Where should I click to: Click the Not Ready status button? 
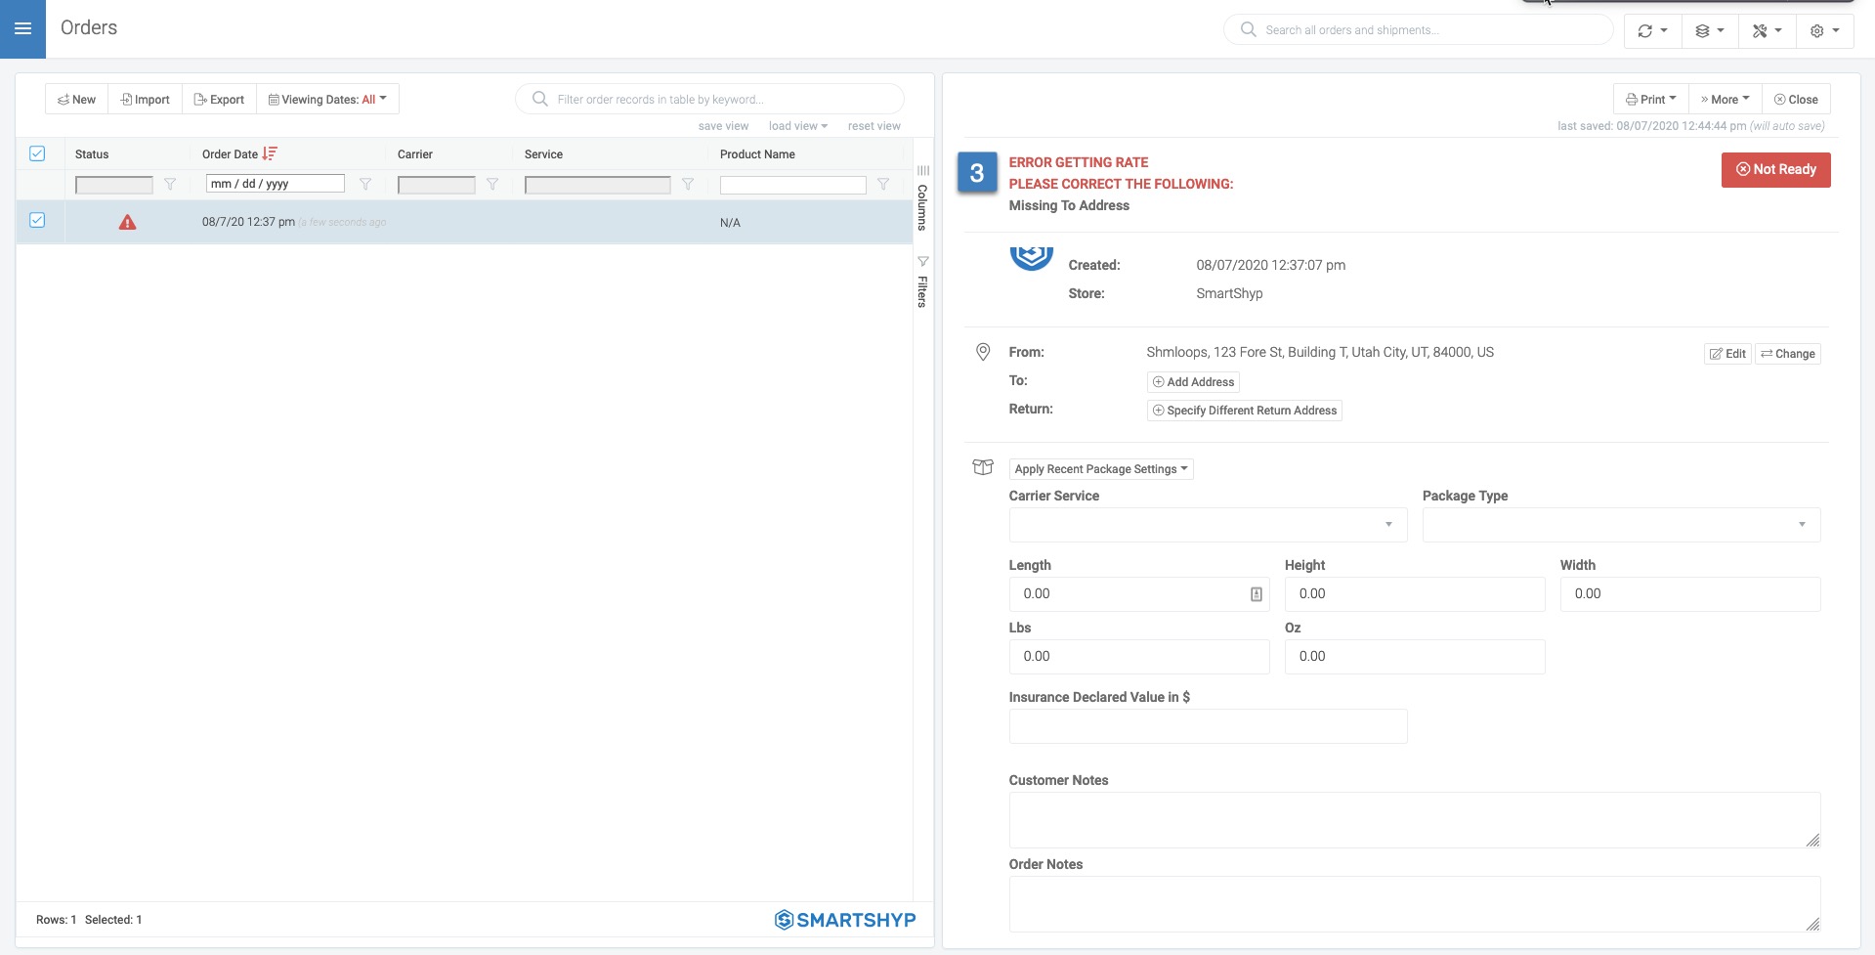pos(1775,169)
